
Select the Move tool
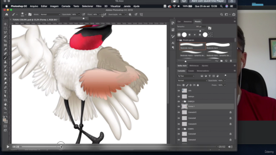tap(5, 24)
